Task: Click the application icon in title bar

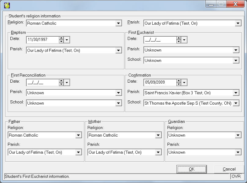Action: 7,5
